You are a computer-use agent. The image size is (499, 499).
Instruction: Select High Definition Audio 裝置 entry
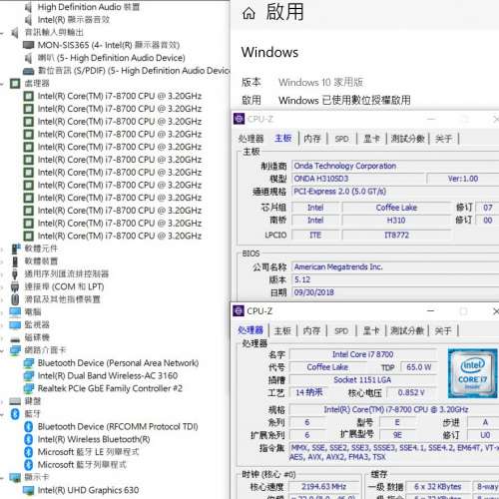[89, 7]
